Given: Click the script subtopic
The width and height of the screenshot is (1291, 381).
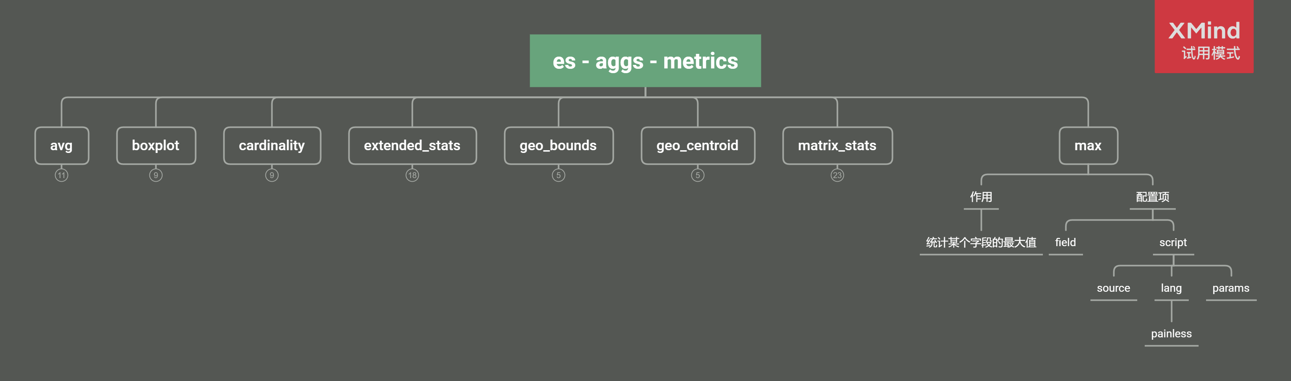Looking at the screenshot, I should (x=1173, y=243).
